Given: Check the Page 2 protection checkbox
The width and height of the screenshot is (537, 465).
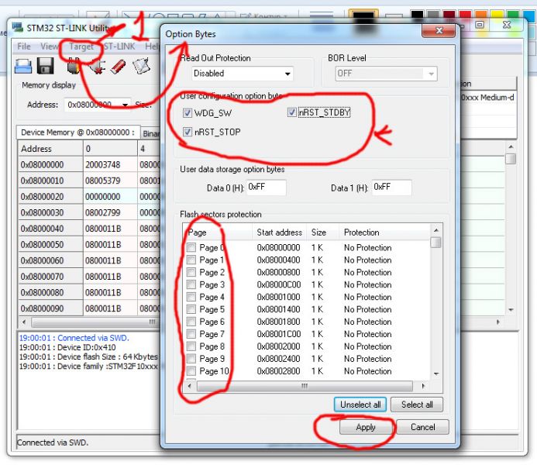Looking at the screenshot, I should [191, 272].
